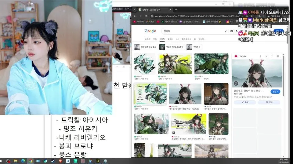The image size is (293, 164).
Task: Go back using Chrome's back arrow
Action: (135, 16)
